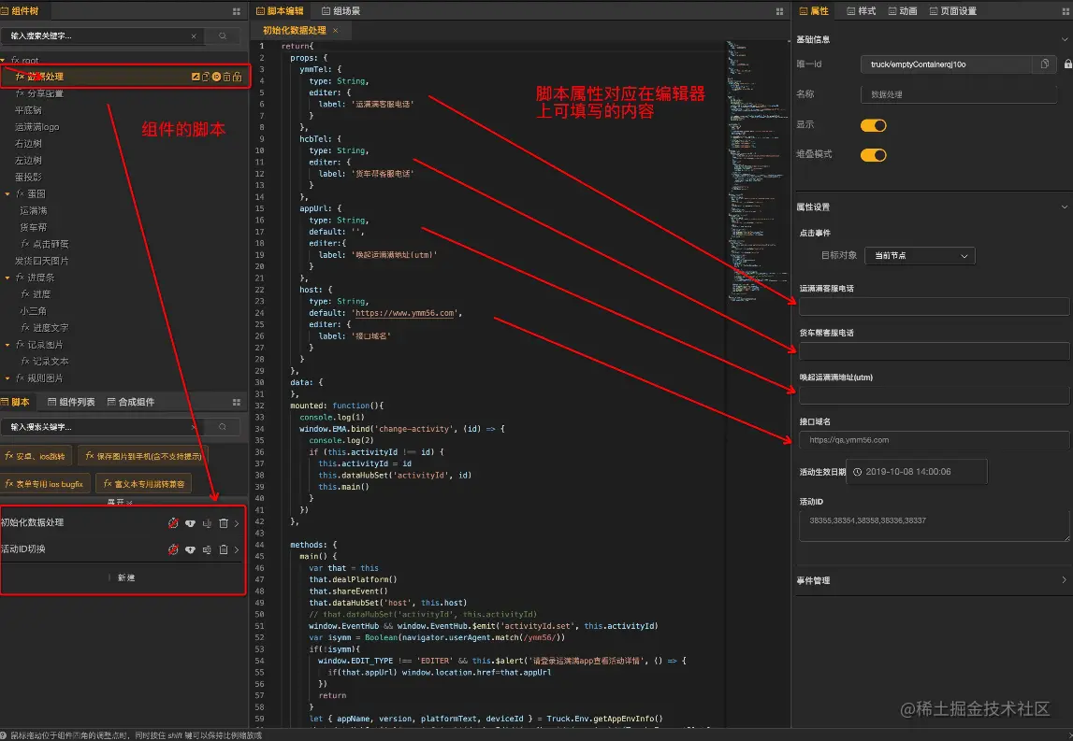Select the 安卓、ios跳转 script tag

pyautogui.click(x=35, y=456)
